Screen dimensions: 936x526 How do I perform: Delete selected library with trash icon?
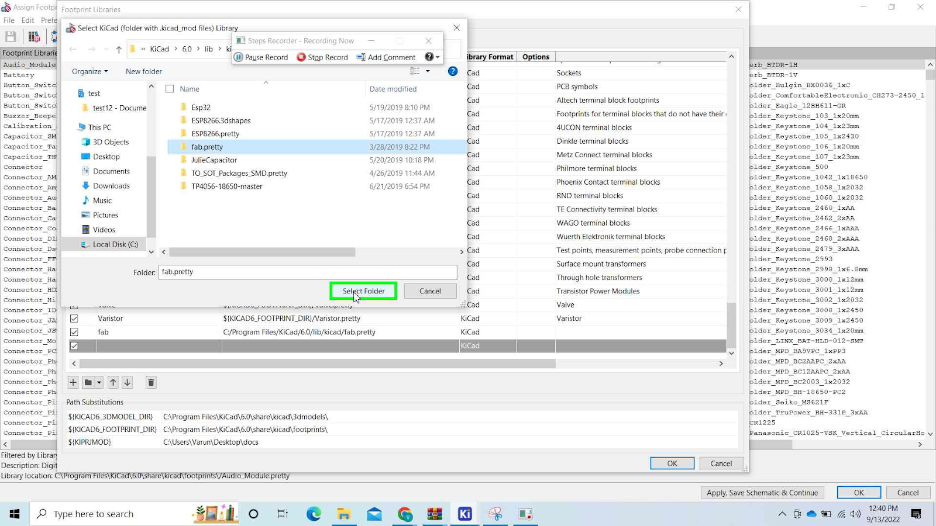151,382
